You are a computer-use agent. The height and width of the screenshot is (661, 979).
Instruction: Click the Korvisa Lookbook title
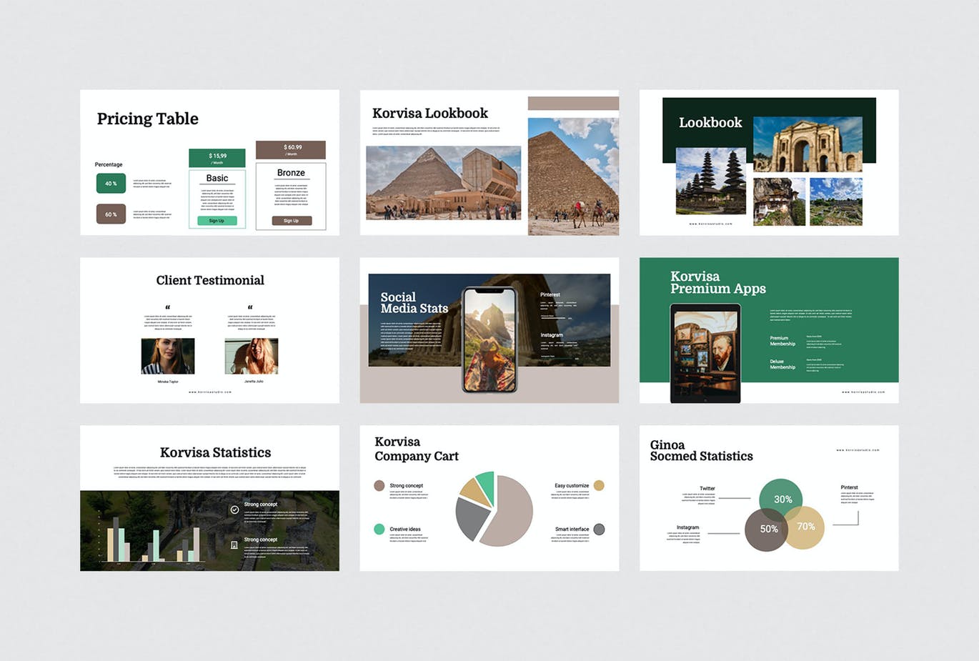(x=430, y=113)
